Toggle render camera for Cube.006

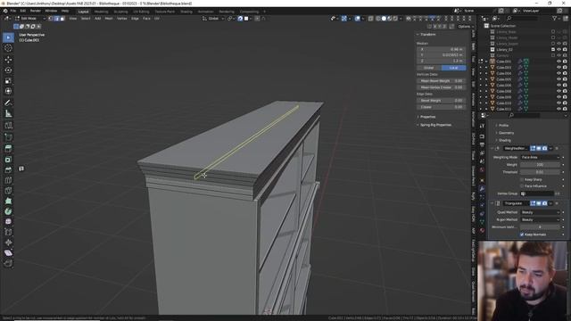(x=565, y=86)
